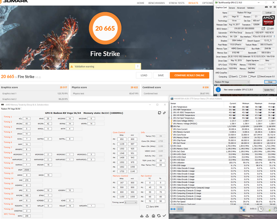Click HWiNFO settings gear icon
Image resolution: width=277 pixels, height=219 pixels.
coord(275,209)
